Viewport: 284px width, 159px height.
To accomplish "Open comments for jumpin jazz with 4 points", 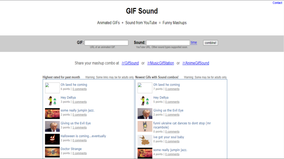I will click(x=172, y=154).
